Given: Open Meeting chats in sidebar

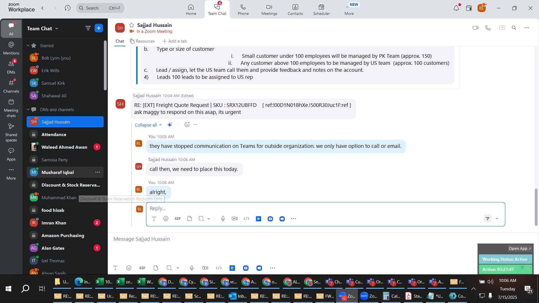Looking at the screenshot, I should click(11, 108).
